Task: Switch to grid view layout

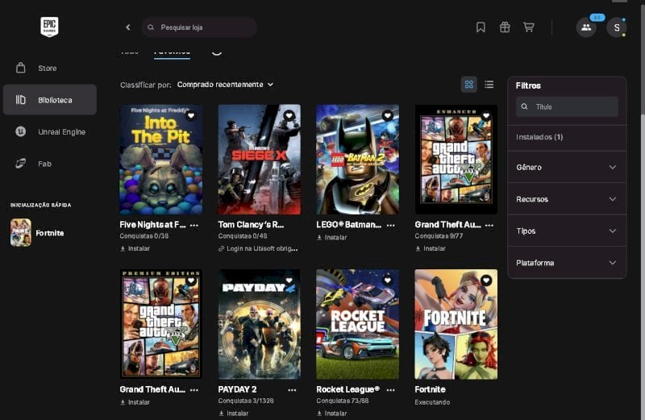Action: click(x=469, y=85)
